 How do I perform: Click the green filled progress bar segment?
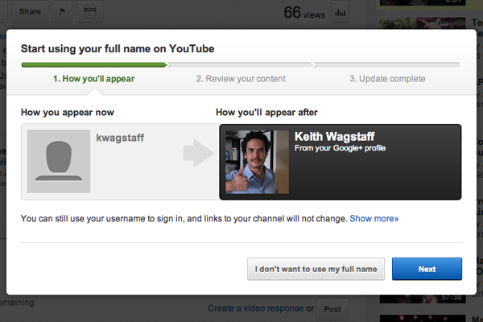click(94, 64)
